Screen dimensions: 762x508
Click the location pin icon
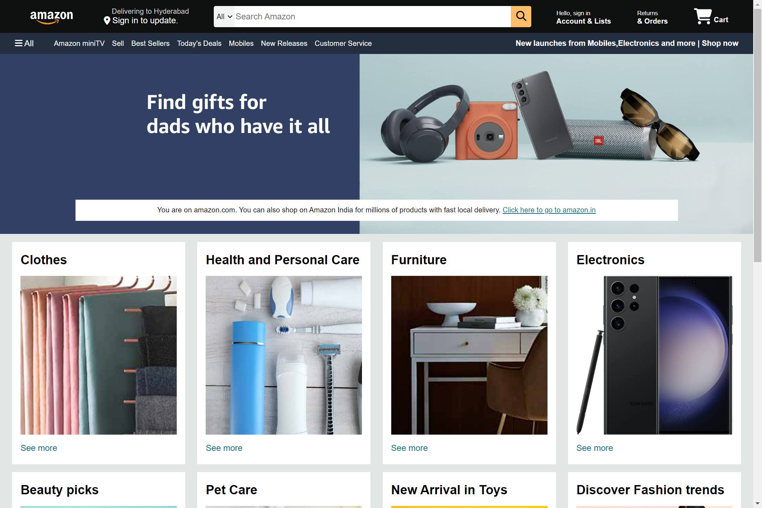[107, 21]
